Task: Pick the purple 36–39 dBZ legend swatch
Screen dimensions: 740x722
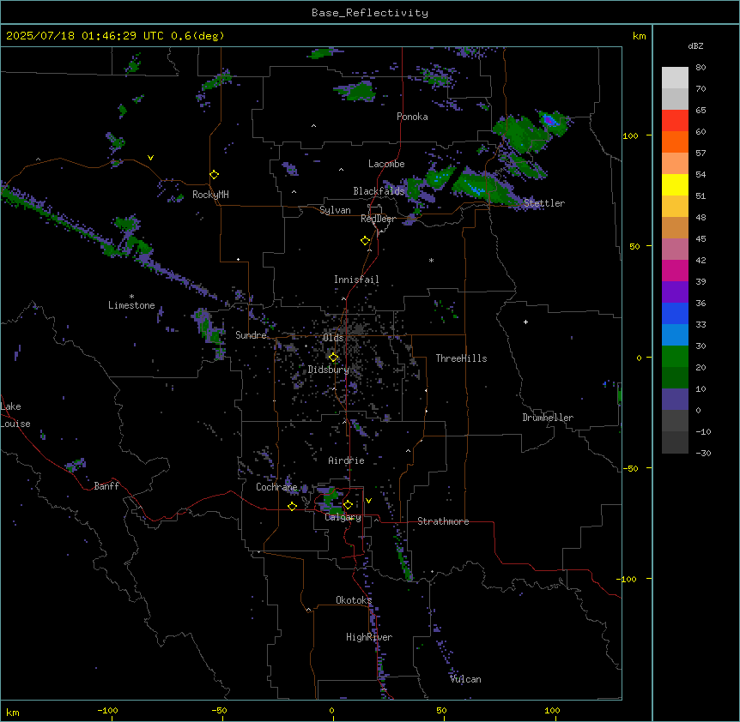Action: tap(675, 292)
